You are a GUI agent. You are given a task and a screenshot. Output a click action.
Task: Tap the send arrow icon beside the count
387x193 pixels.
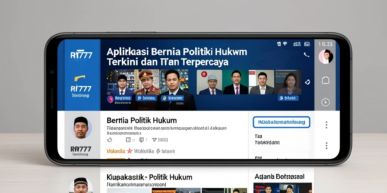(x=154, y=140)
